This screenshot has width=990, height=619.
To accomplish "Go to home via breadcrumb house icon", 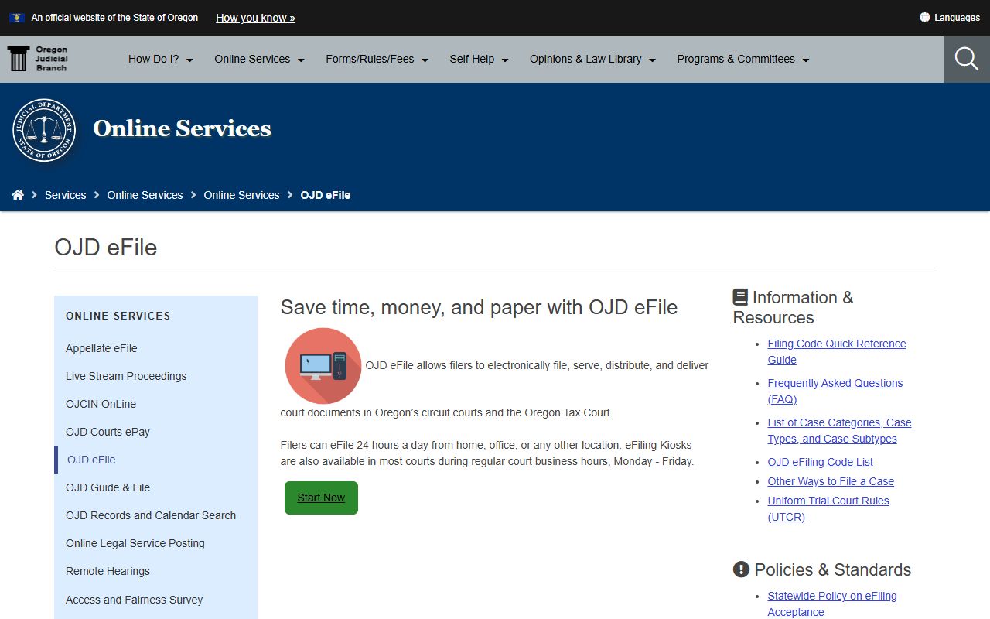I will [x=18, y=195].
